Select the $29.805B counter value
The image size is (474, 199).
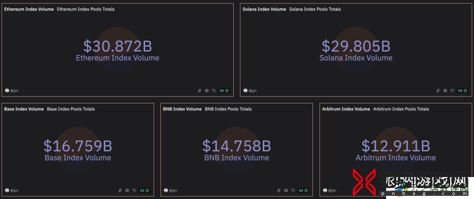(356, 46)
